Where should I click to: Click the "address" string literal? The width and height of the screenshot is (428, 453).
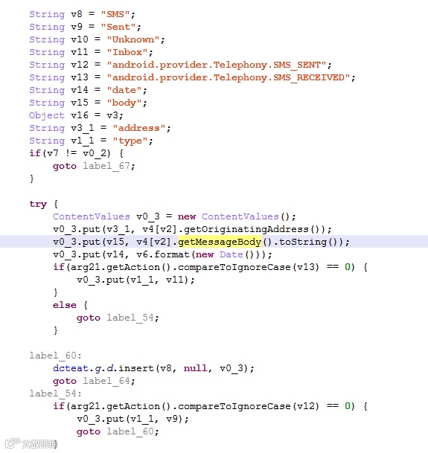pyautogui.click(x=138, y=128)
